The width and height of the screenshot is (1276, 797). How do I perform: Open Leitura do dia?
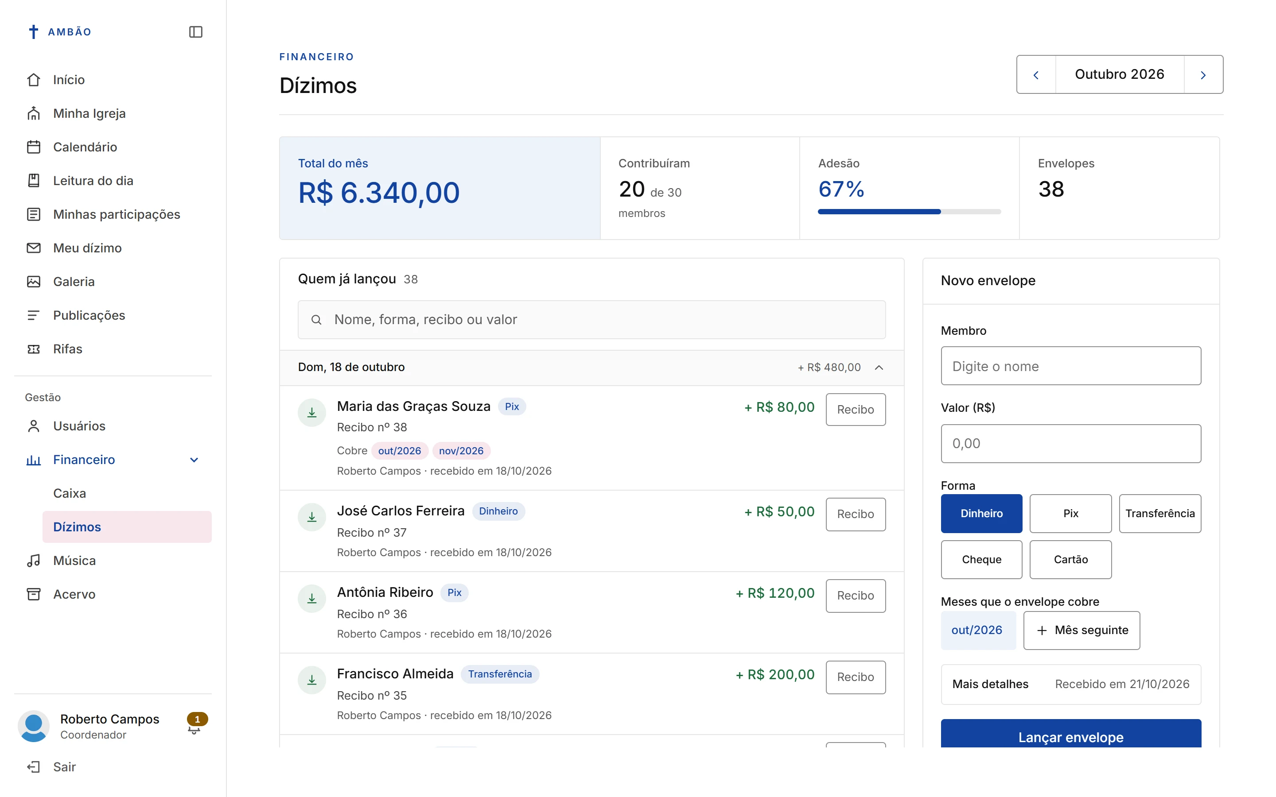[113, 181]
